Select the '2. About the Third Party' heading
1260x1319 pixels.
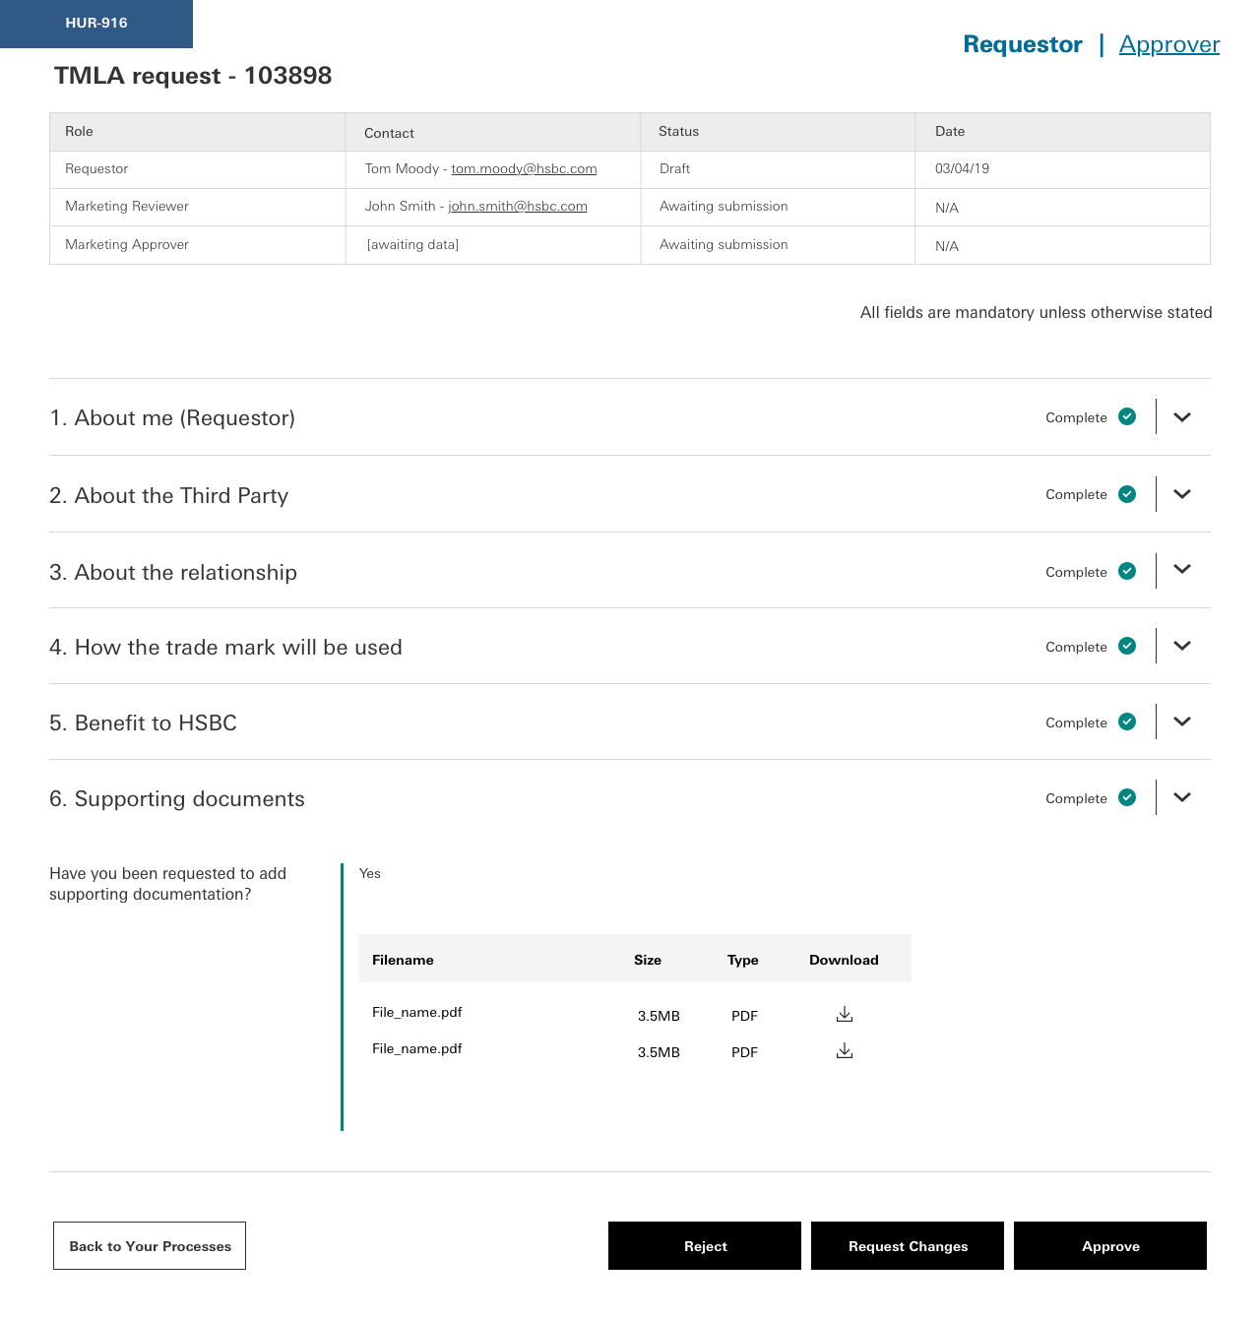[169, 495]
